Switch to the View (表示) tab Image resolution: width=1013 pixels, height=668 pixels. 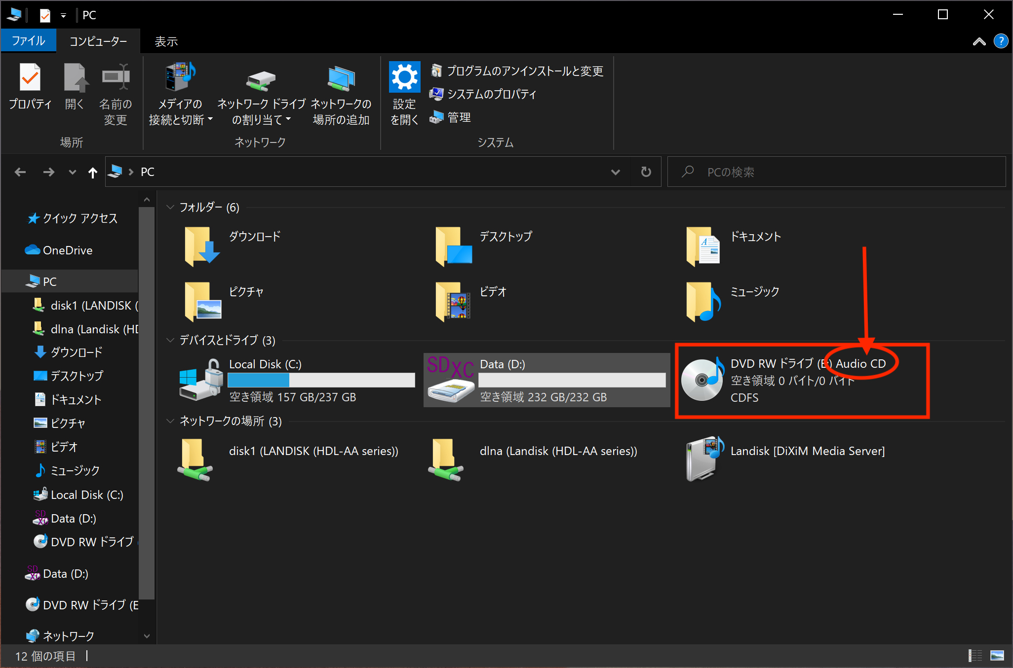[166, 41]
